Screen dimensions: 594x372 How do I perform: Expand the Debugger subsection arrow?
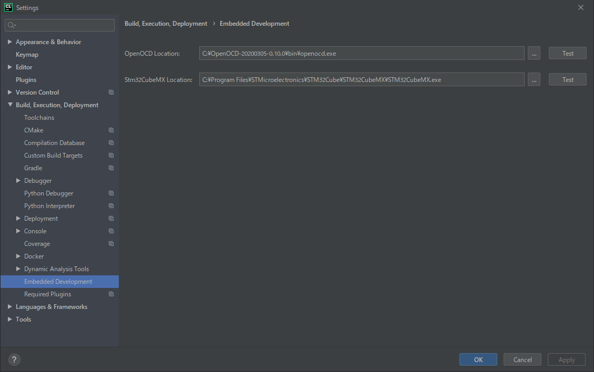[x=18, y=181]
